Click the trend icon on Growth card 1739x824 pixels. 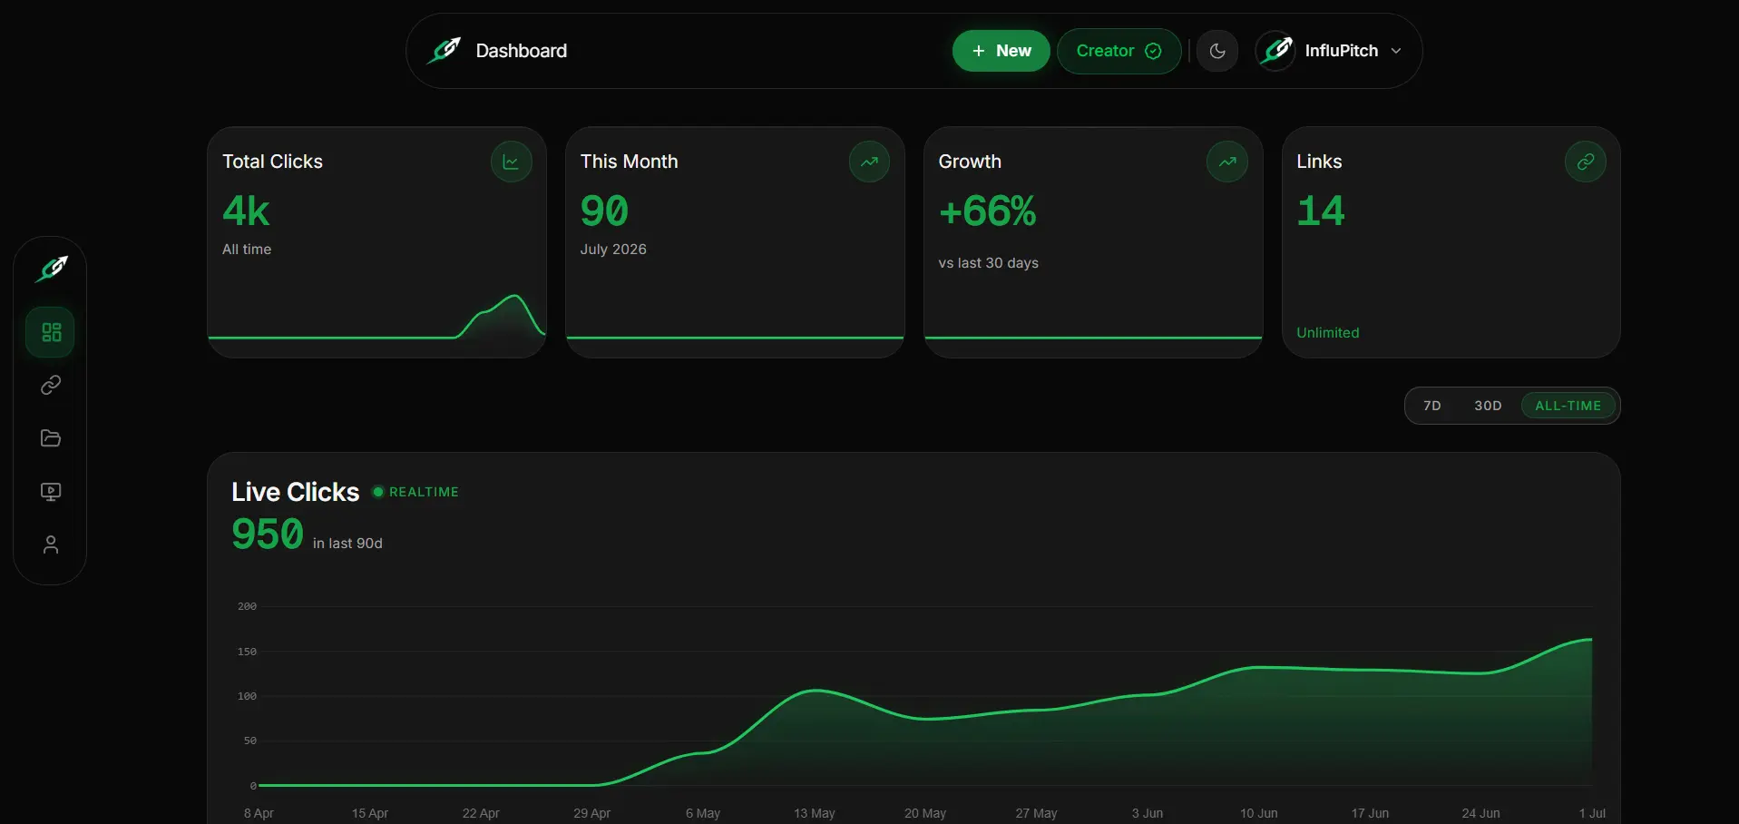pyautogui.click(x=1227, y=162)
